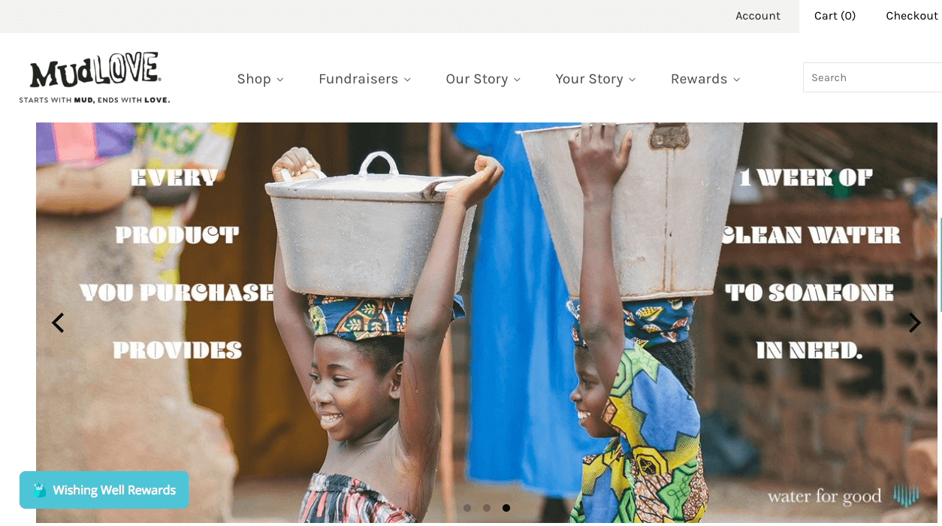
Task: Open the Account link
Action: 758,16
